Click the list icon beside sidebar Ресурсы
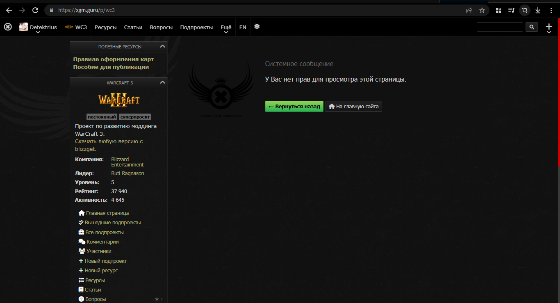Image resolution: width=560 pixels, height=303 pixels. tap(81, 280)
